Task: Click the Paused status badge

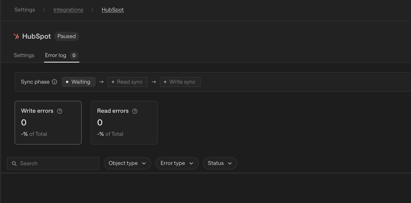Action: click(67, 36)
